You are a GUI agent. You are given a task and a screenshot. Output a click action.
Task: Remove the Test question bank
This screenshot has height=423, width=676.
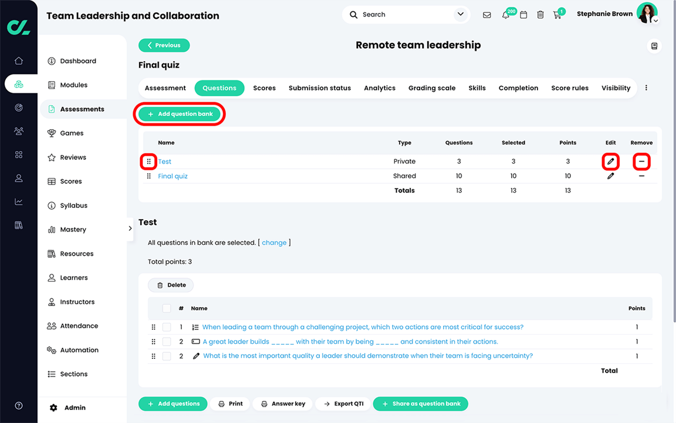pos(641,162)
